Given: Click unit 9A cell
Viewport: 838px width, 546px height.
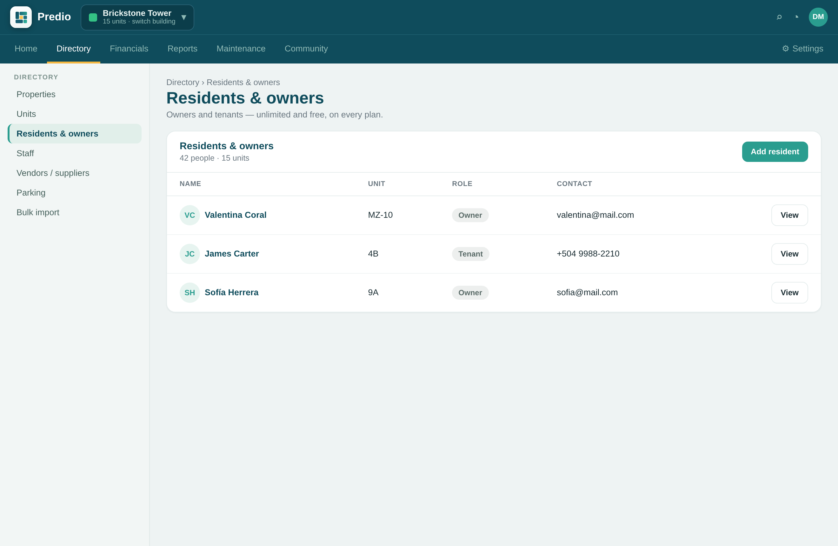Looking at the screenshot, I should click(x=373, y=293).
